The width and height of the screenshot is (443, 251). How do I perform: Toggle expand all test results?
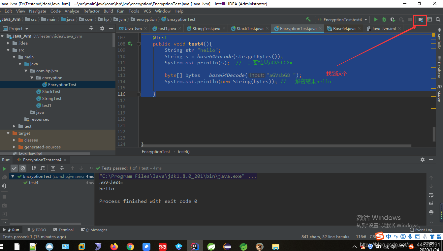click(53, 168)
